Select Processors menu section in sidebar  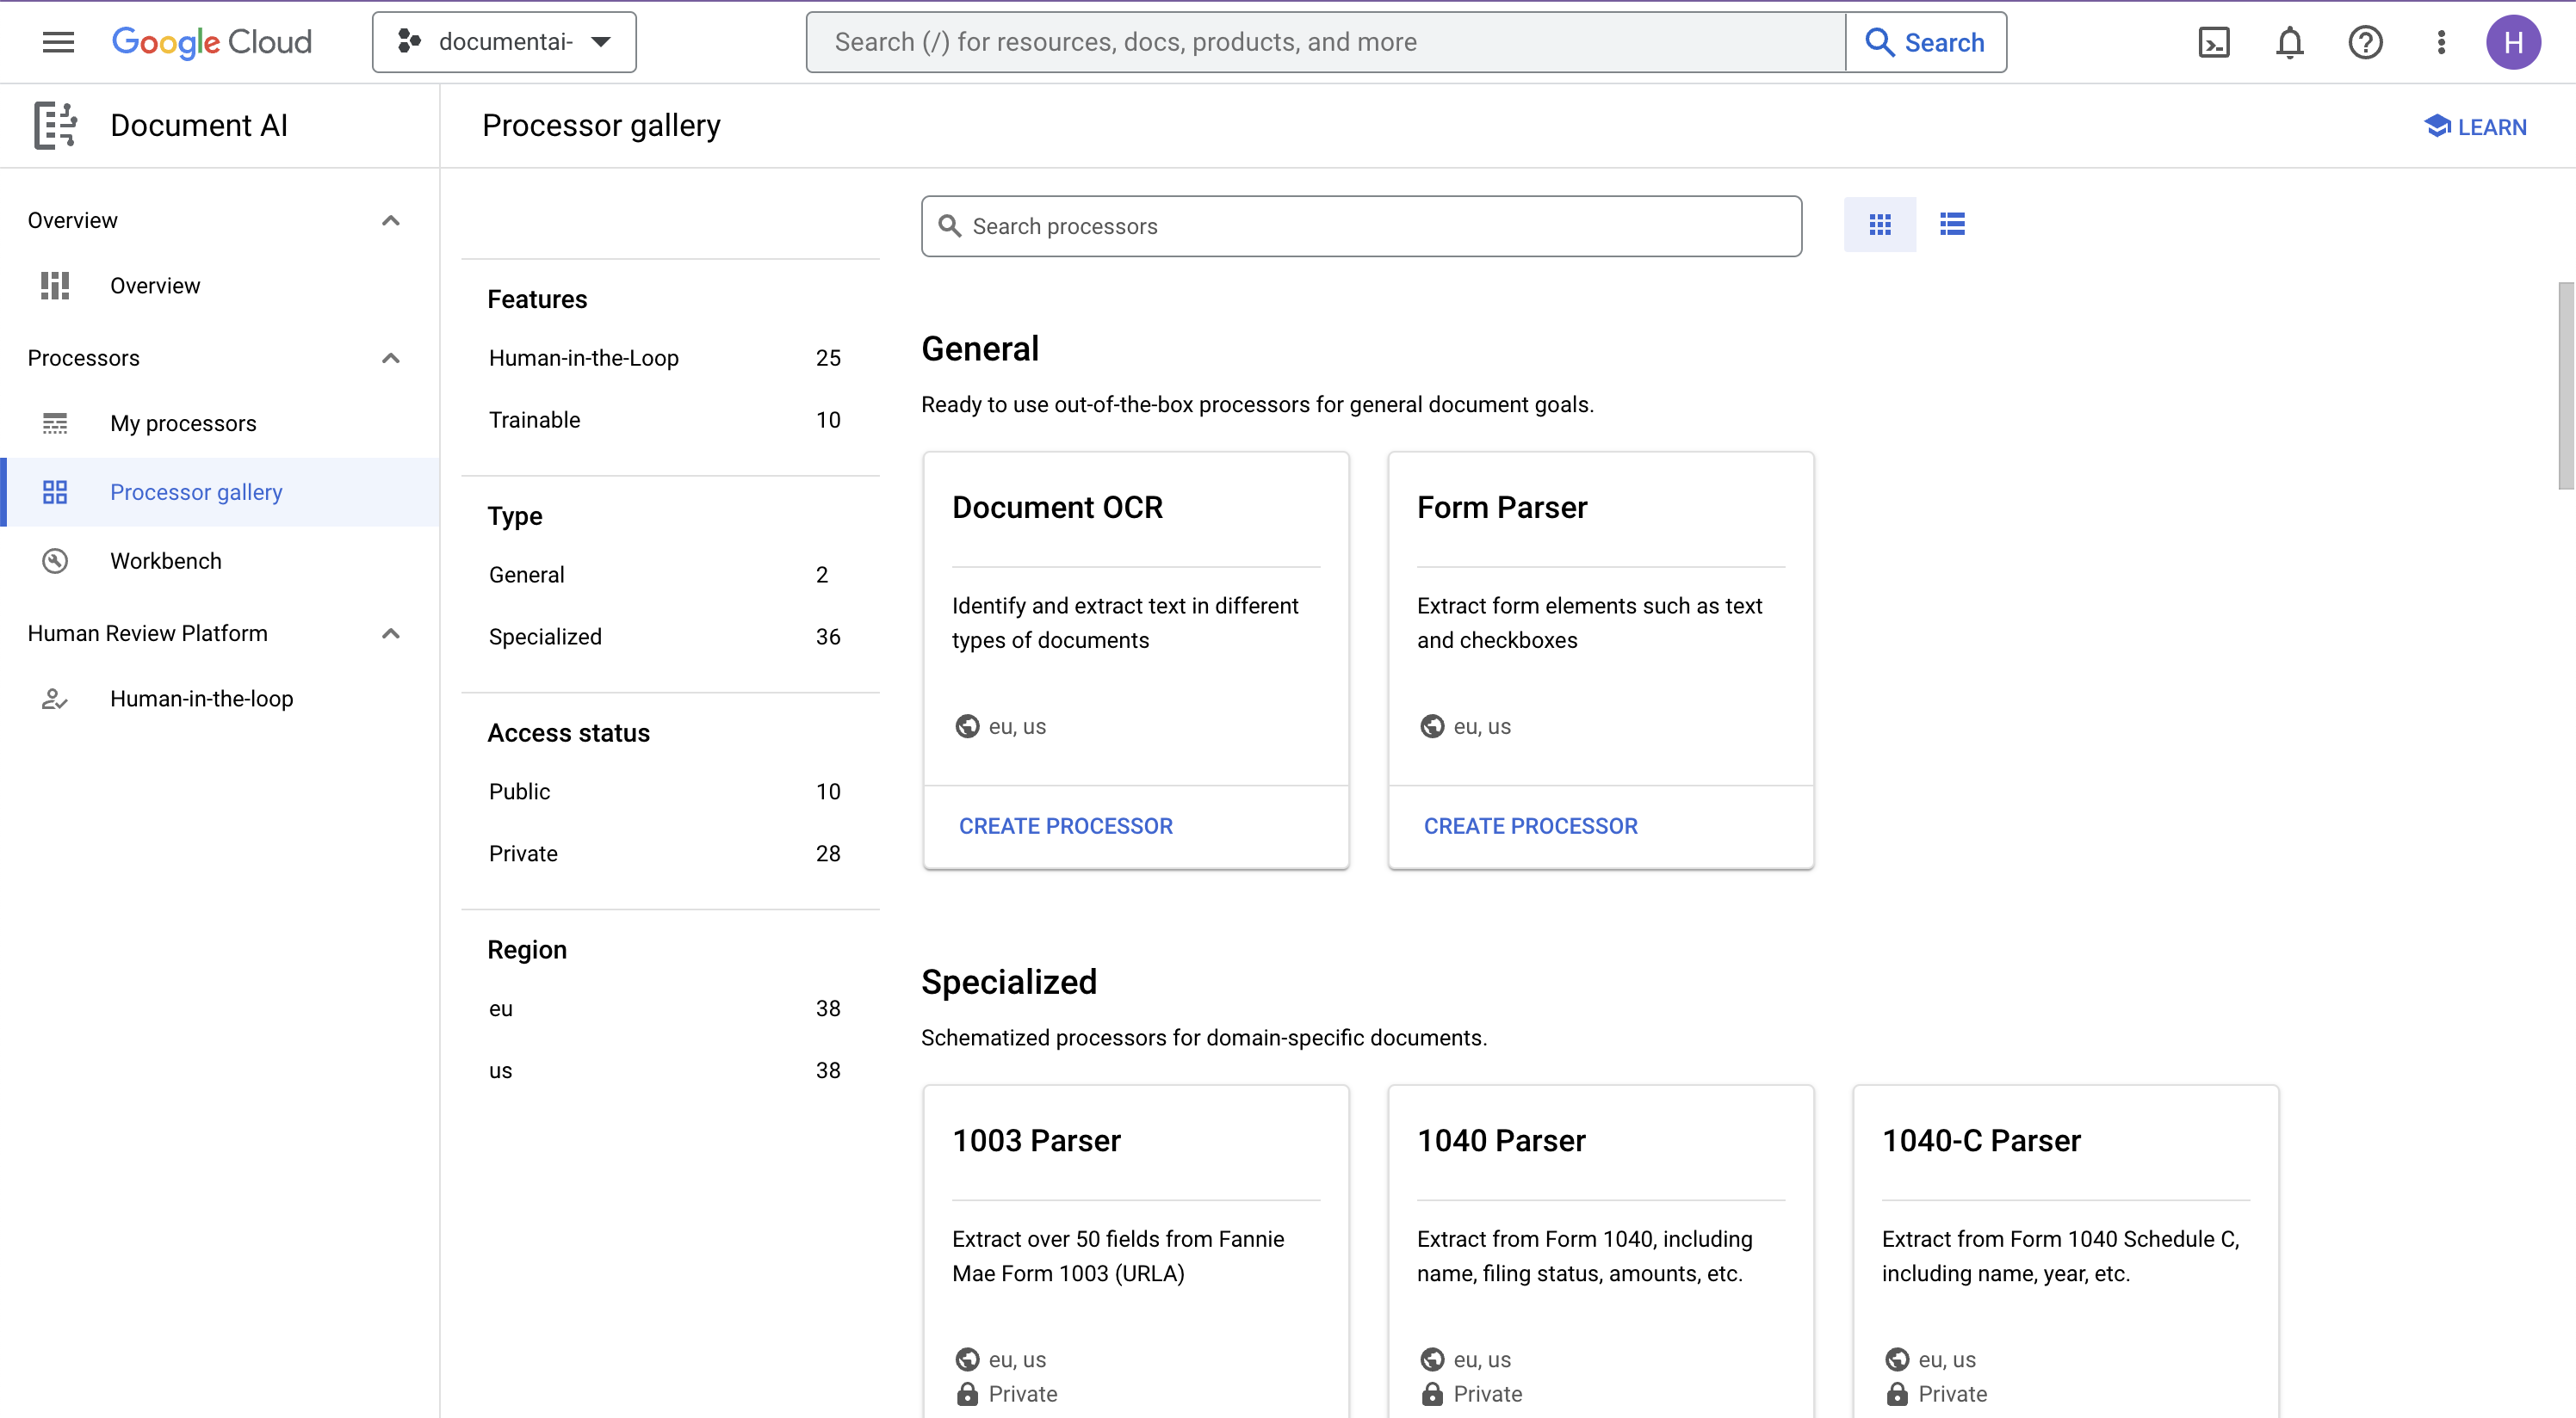tap(82, 358)
